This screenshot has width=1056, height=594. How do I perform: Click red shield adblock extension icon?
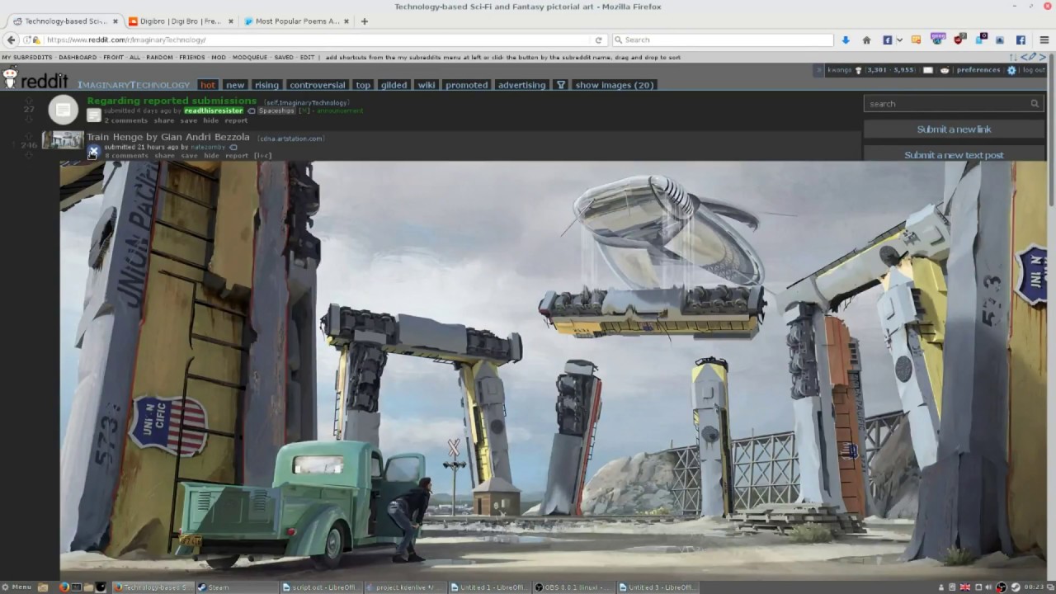click(x=959, y=40)
